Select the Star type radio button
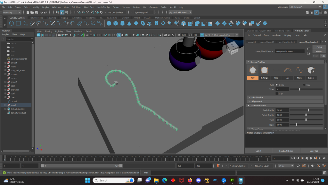The height and width of the screenshot is (185, 328). 304,85
